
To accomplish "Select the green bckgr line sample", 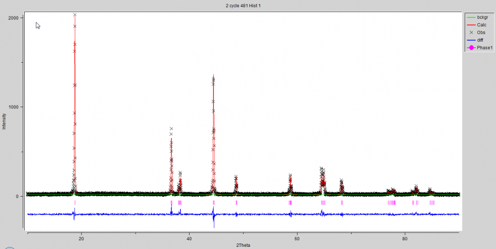I will (471, 17).
